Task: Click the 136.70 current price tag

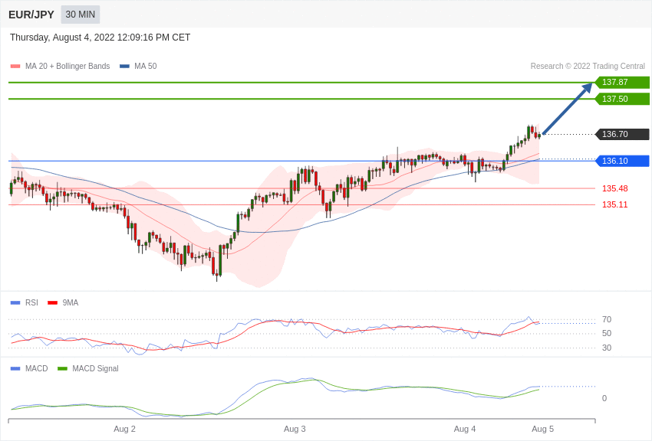Action: point(621,134)
